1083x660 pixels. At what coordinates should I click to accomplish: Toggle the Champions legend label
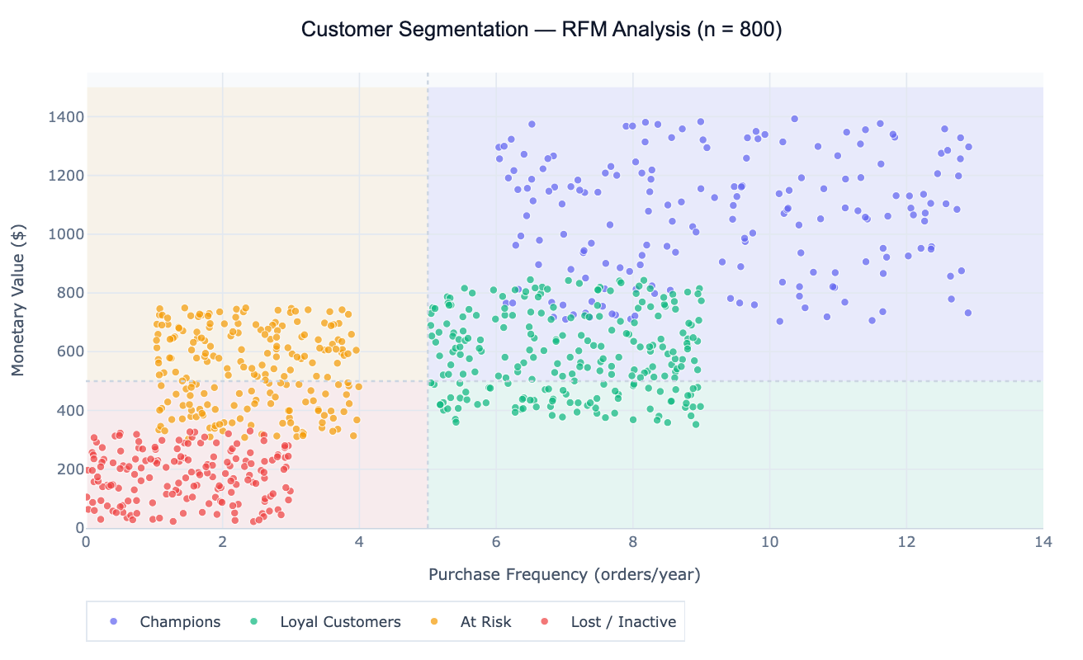[x=180, y=622]
